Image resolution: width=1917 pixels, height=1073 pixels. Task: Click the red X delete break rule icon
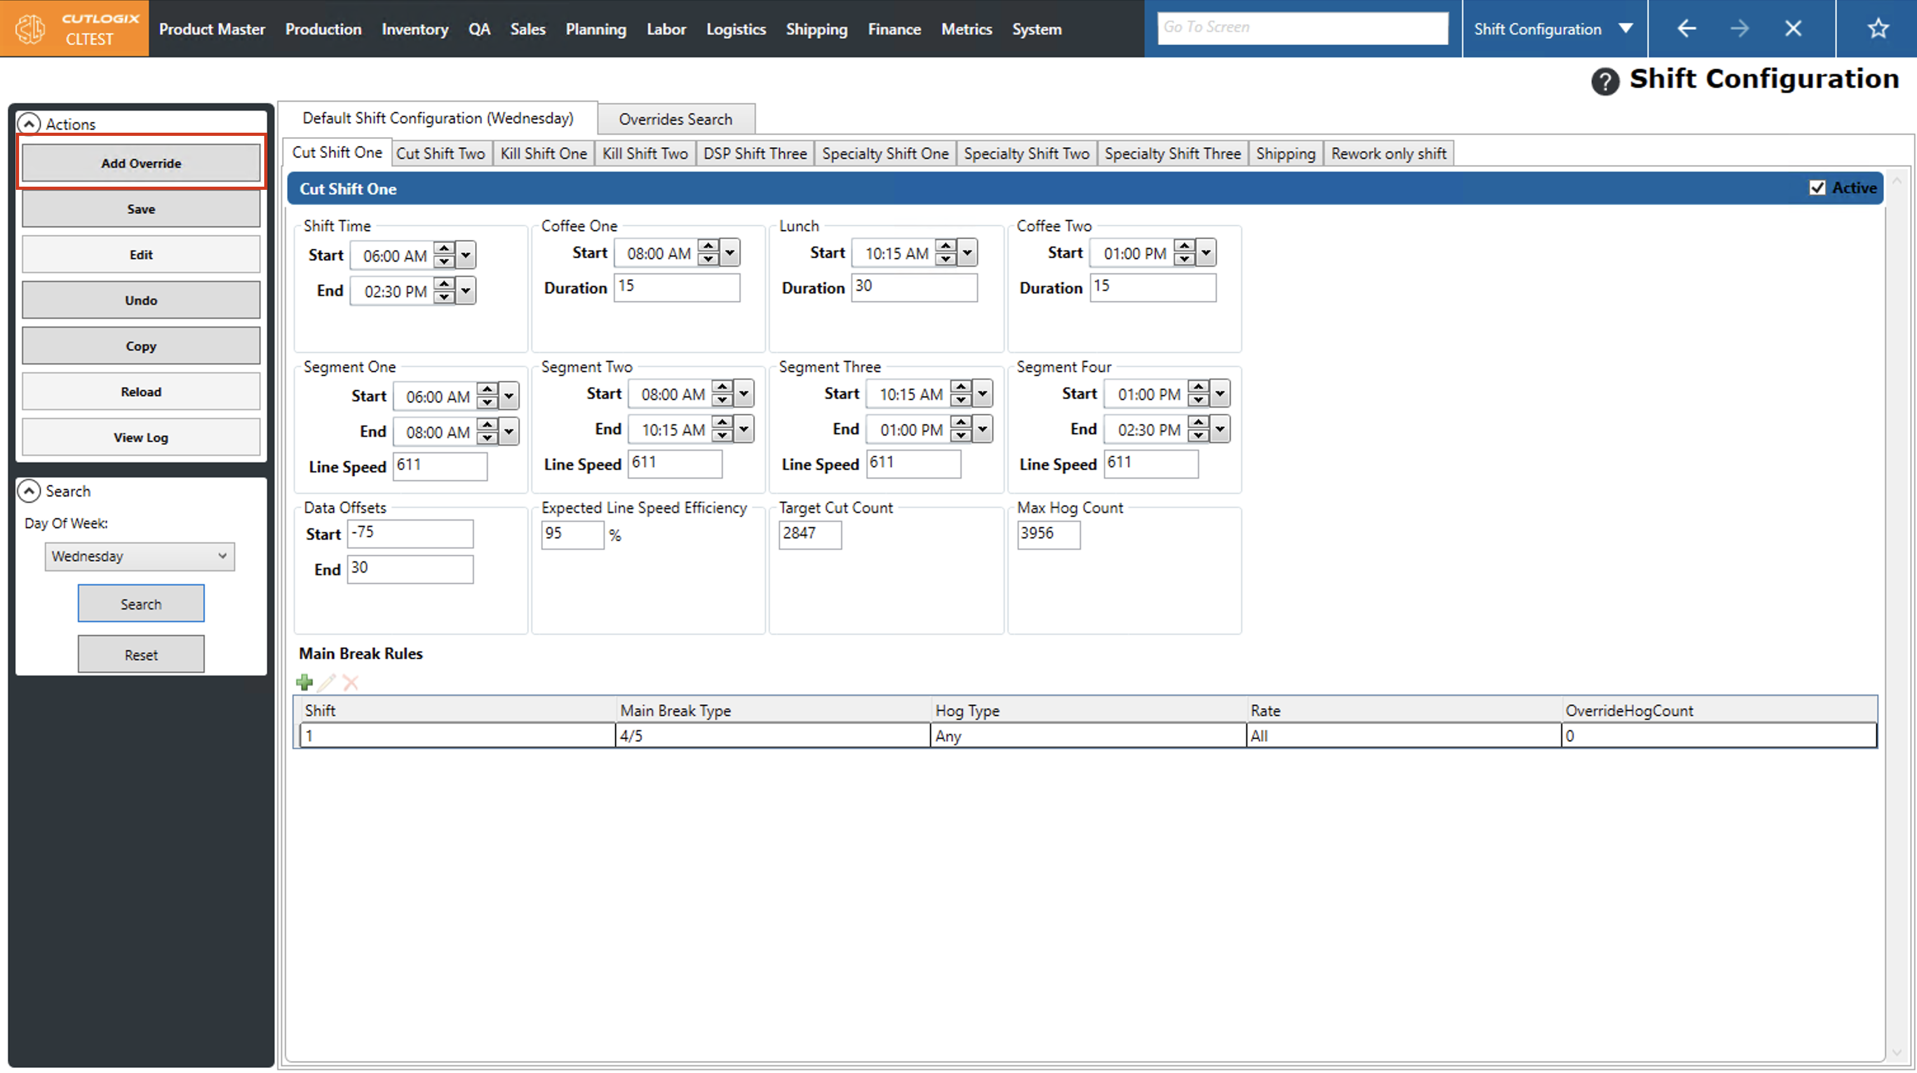click(x=351, y=682)
